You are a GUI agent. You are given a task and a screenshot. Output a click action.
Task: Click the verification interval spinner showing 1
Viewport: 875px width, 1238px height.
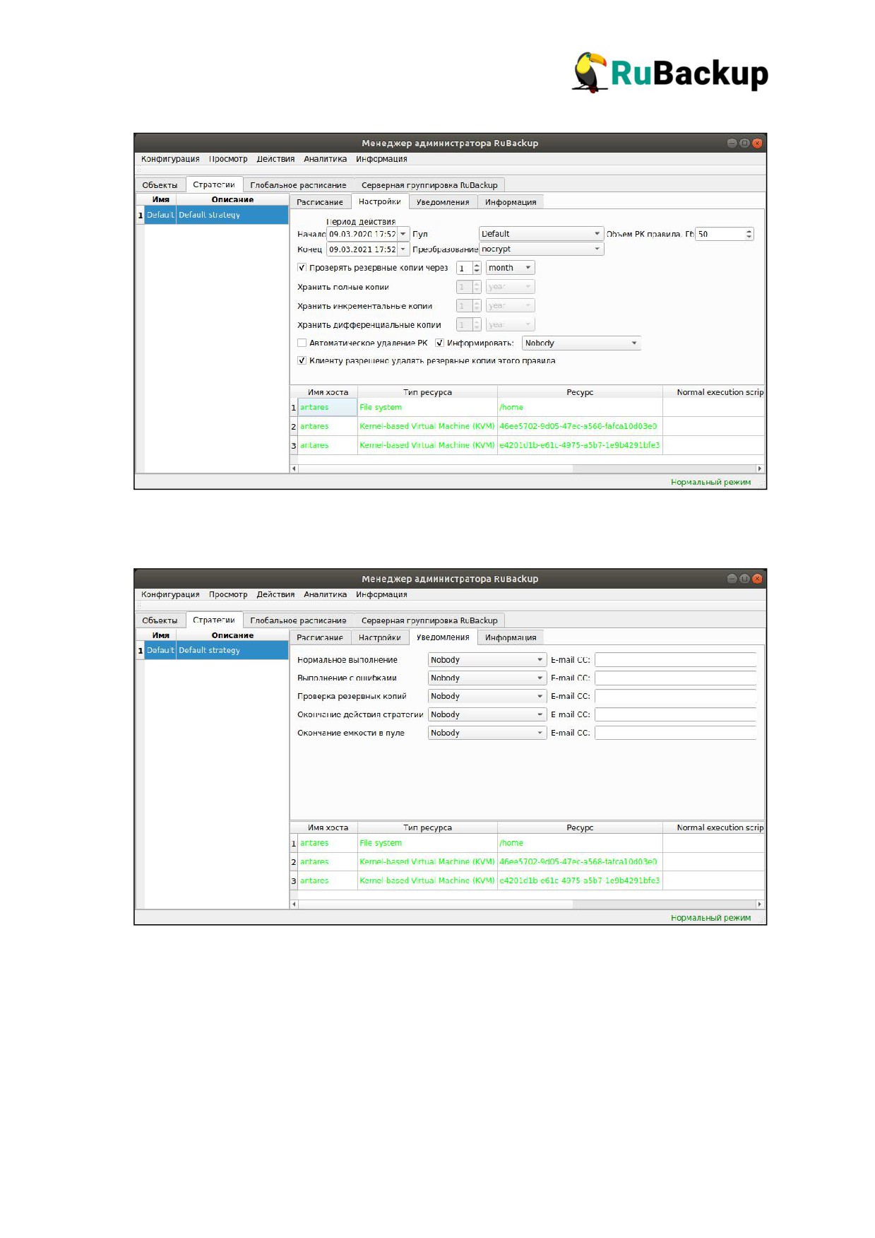click(x=468, y=269)
